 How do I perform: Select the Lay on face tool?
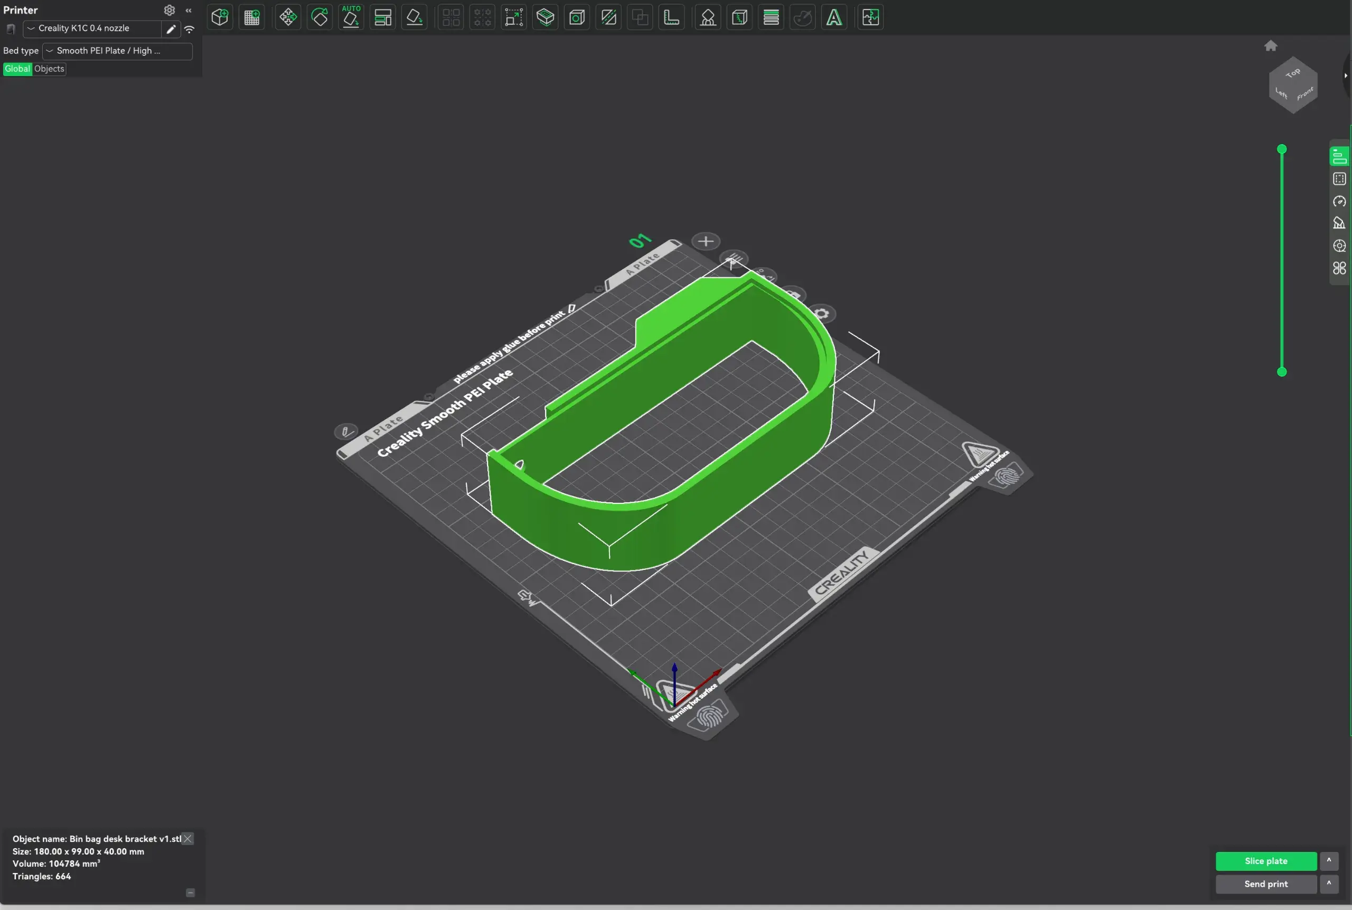click(414, 17)
